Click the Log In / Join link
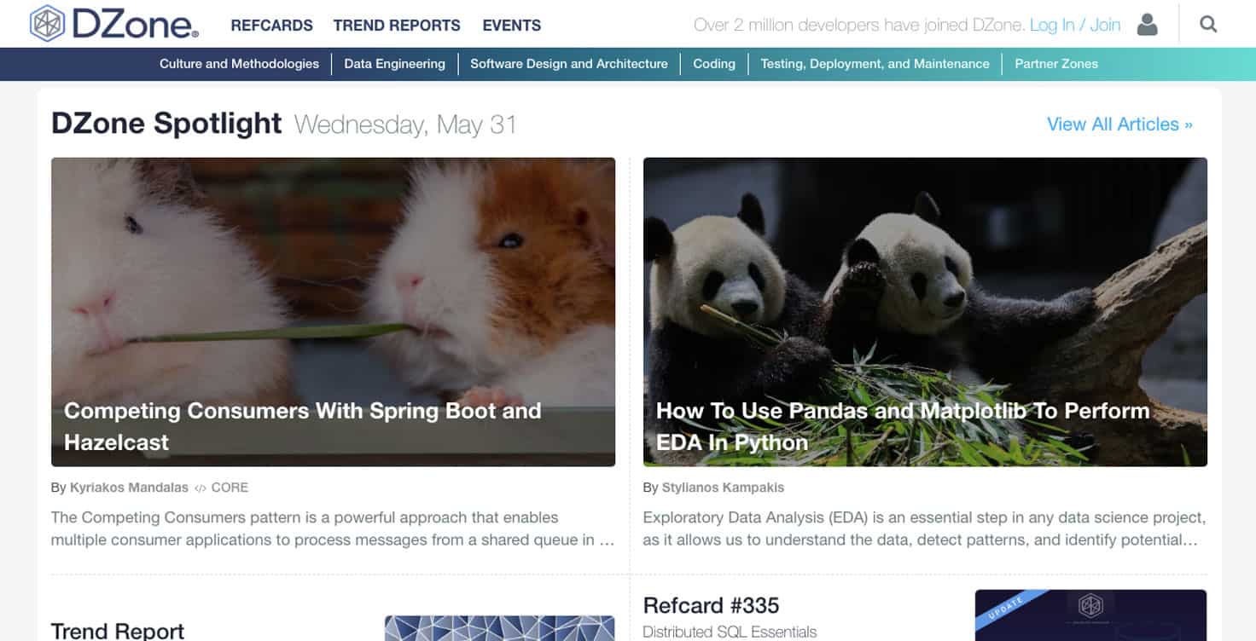Screen dimensions: 1256x641 pos(1075,25)
